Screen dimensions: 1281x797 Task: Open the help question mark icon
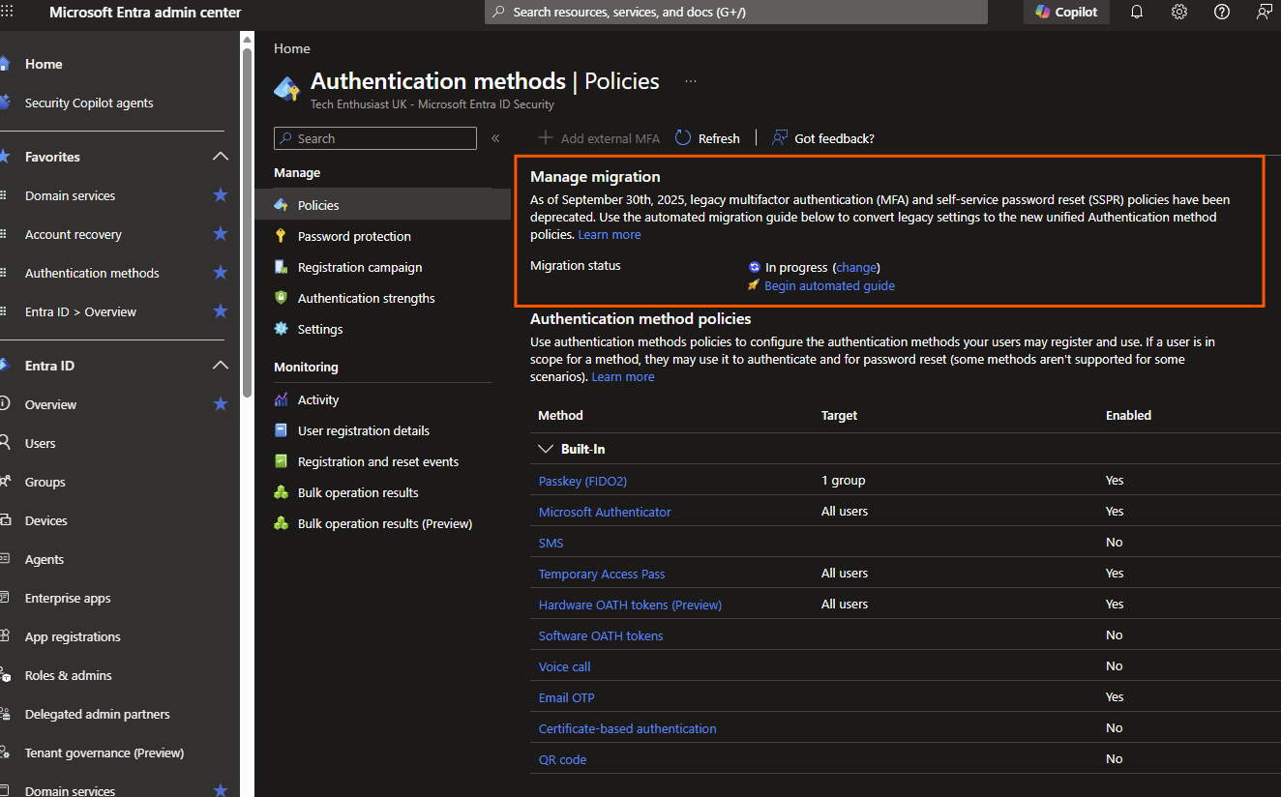point(1222,12)
